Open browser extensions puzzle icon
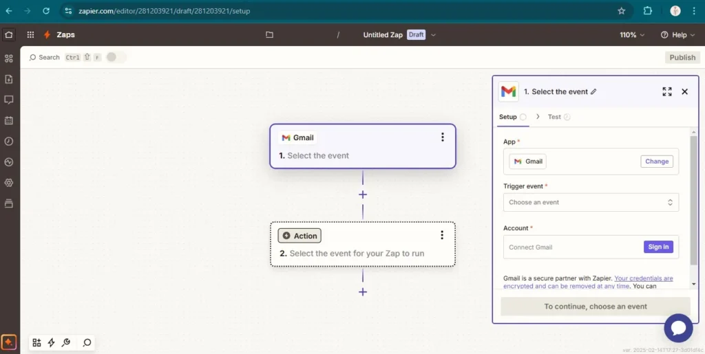 [647, 11]
